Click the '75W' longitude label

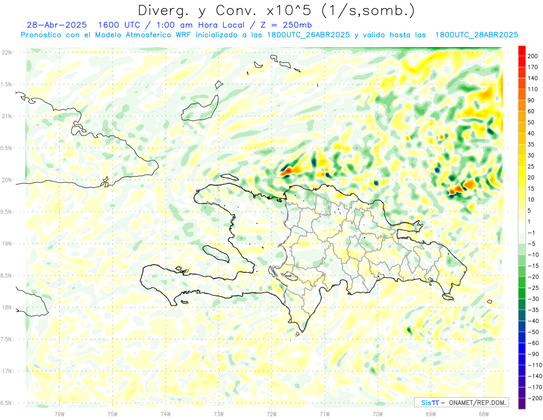pos(113,414)
